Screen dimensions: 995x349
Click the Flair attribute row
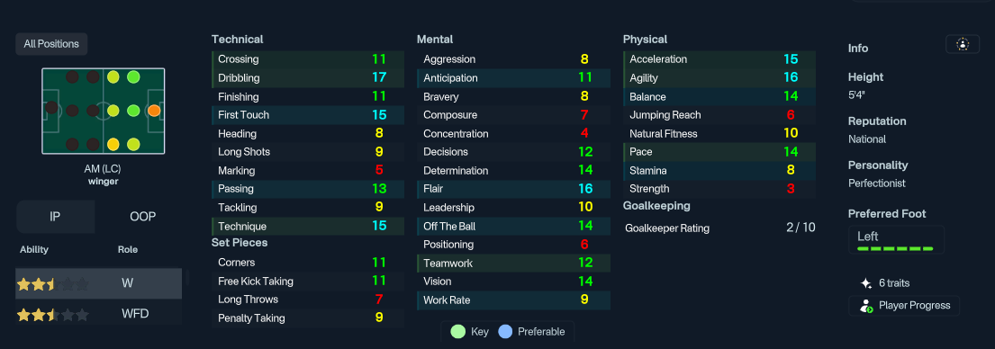513,189
